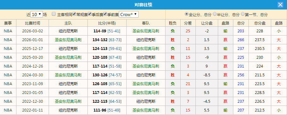Click home team 圣安东尼奥马刺 on 2024-03-30
The height and width of the screenshot is (115, 287).
[68, 75]
